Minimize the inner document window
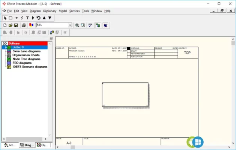 (x=213, y=10)
